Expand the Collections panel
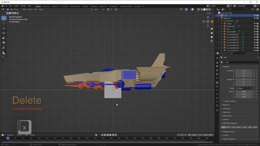This screenshot has height=146, width=260. 227,109
